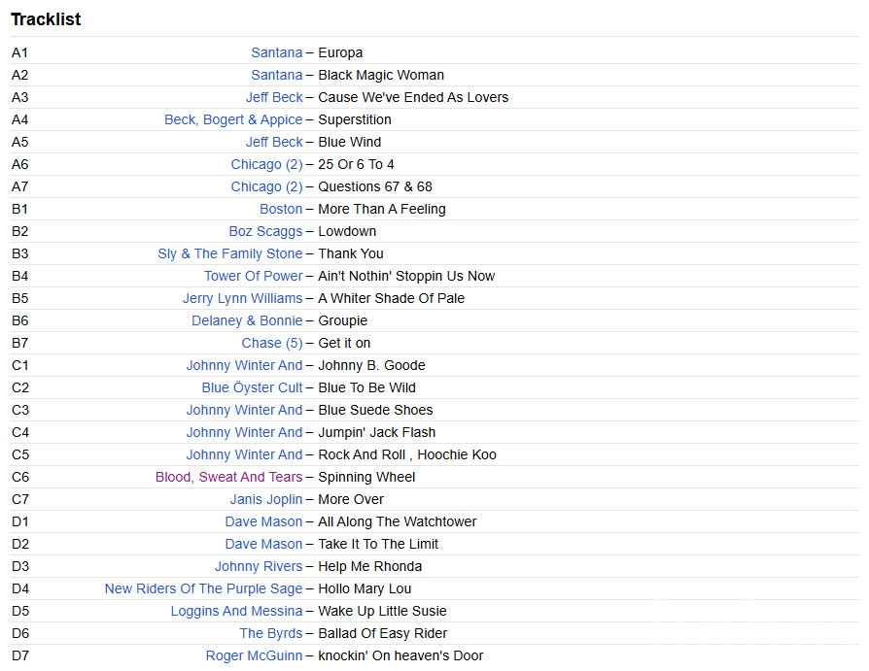Visit the Janis Joplin artist page
Image resolution: width=869 pixels, height=671 pixels.
(266, 499)
